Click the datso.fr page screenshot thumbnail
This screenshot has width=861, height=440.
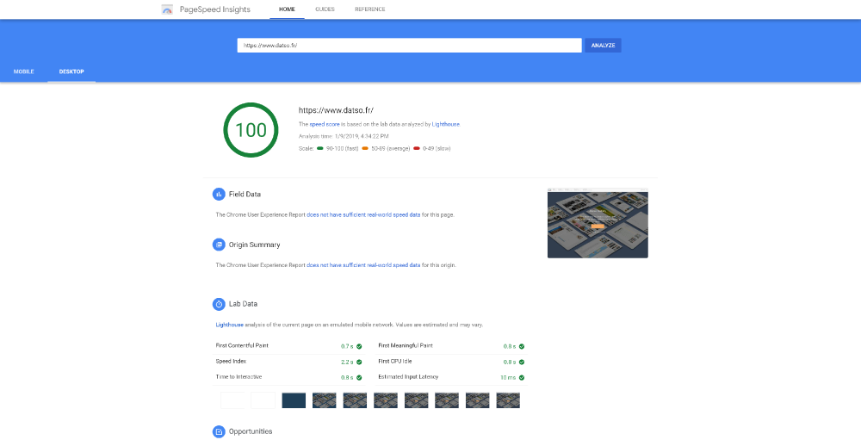click(598, 224)
